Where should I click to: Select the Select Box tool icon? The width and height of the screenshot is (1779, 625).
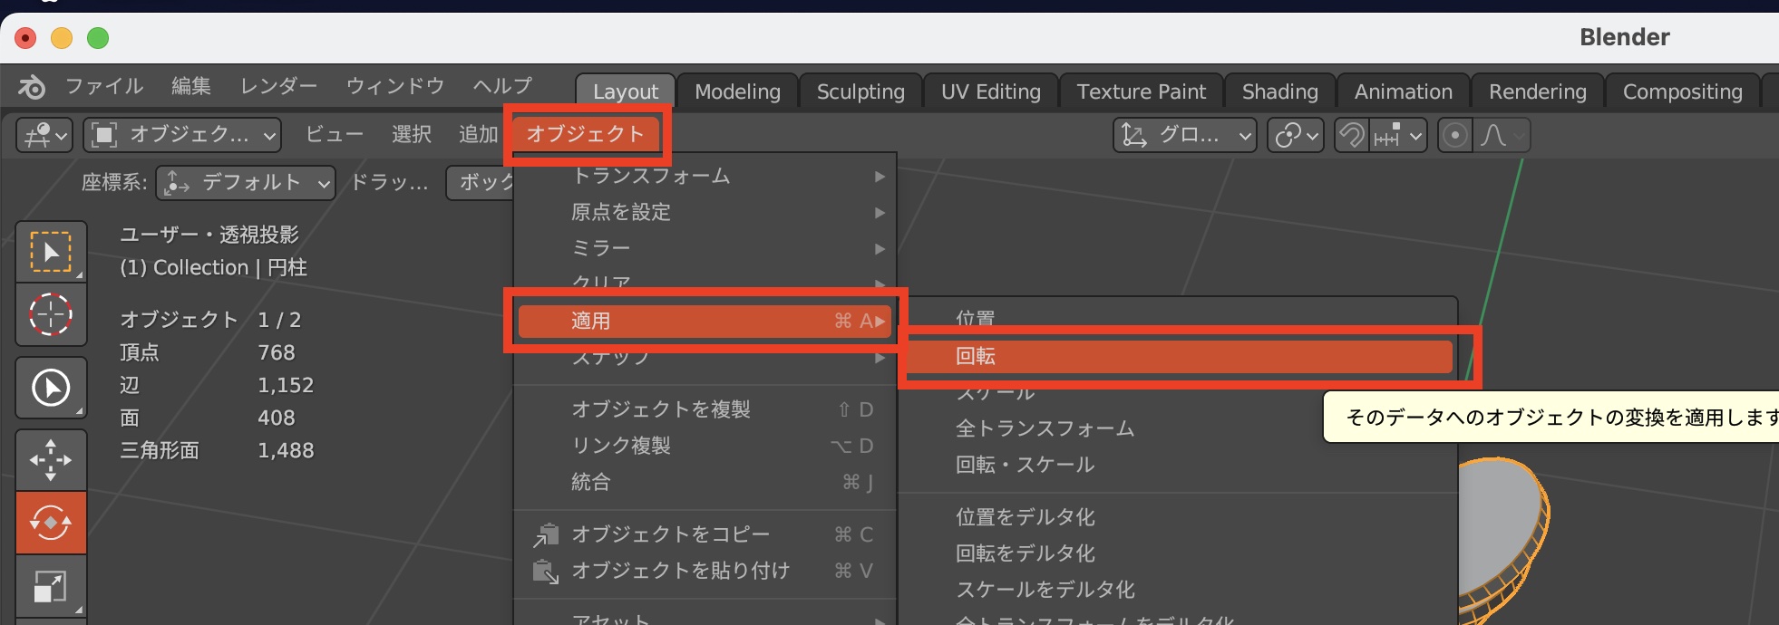point(51,252)
